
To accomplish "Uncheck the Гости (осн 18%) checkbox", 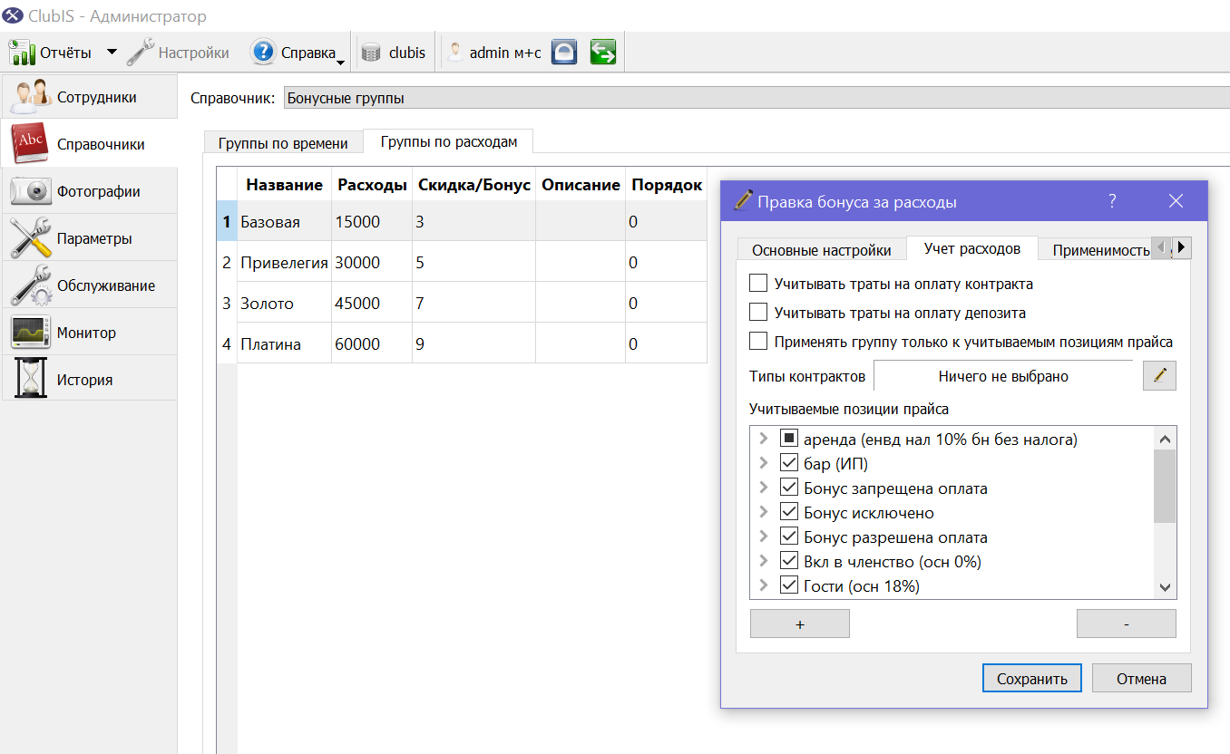I will (x=788, y=585).
